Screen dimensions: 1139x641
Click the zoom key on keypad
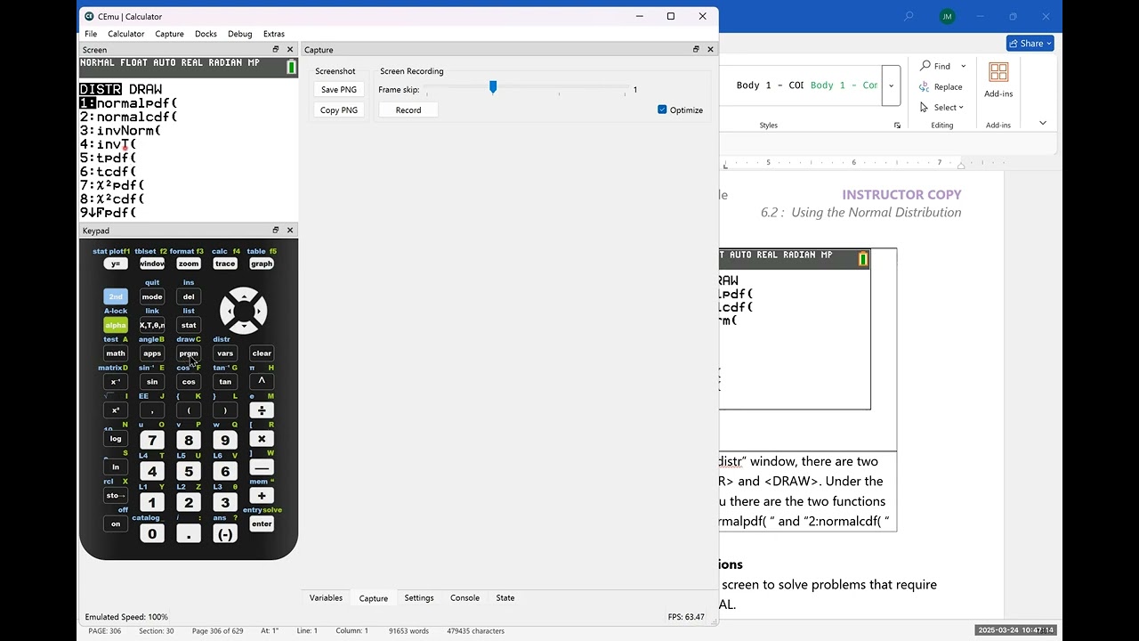(x=189, y=264)
